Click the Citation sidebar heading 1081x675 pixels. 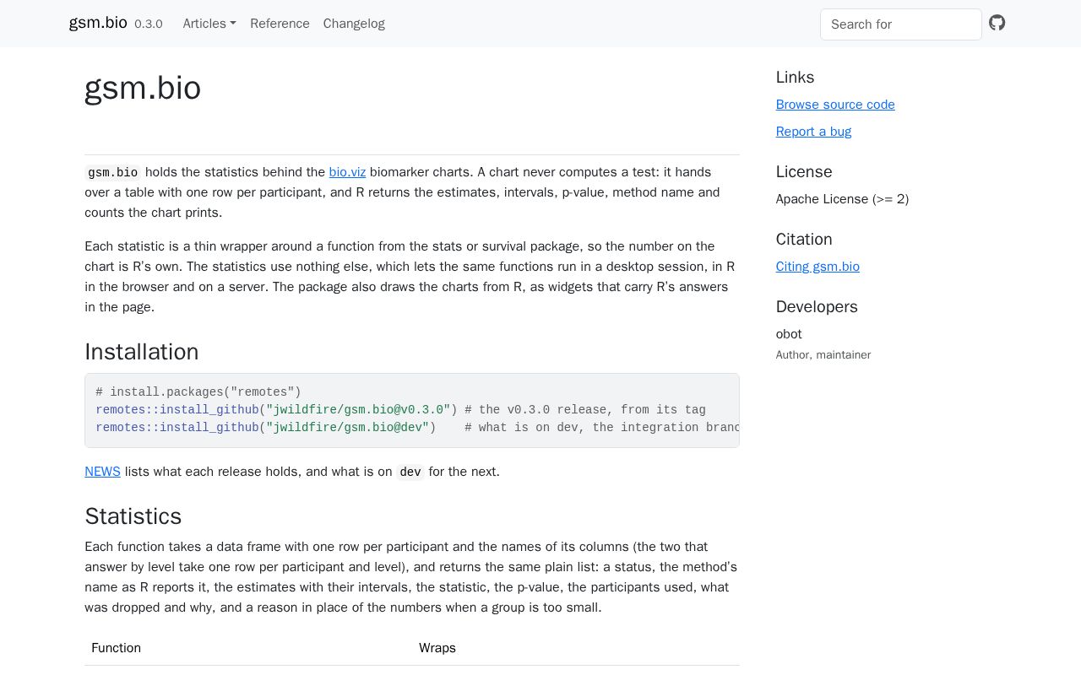[x=804, y=240]
